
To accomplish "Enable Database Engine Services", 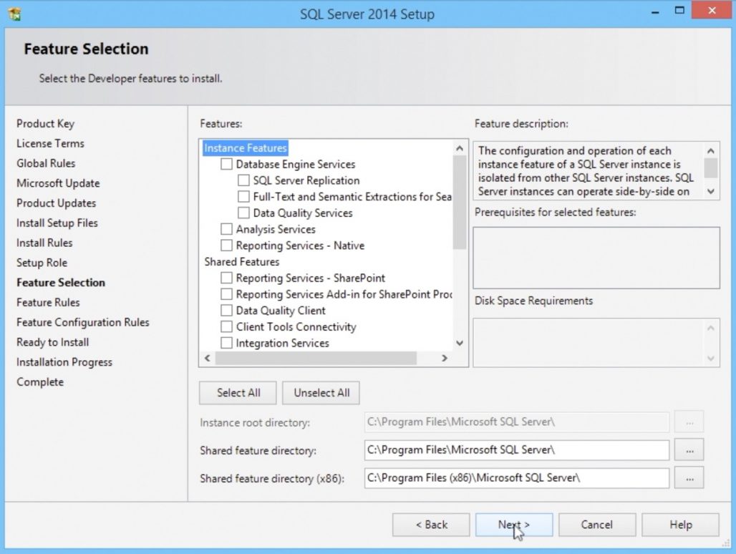I will click(226, 164).
